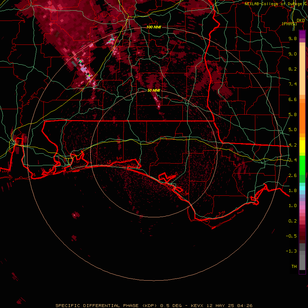
Task: Click the 5.0 legend value
Action: pyautogui.click(x=293, y=130)
